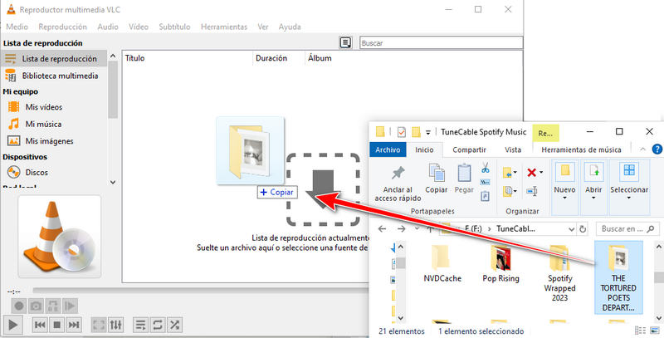Change VLC playlist view mode icon
The height and width of the screenshot is (338, 664).
[x=345, y=42]
